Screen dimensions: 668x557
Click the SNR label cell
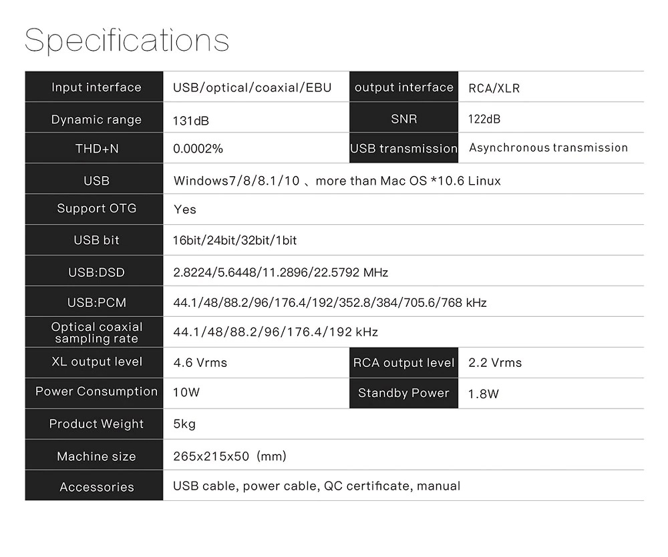(403, 119)
